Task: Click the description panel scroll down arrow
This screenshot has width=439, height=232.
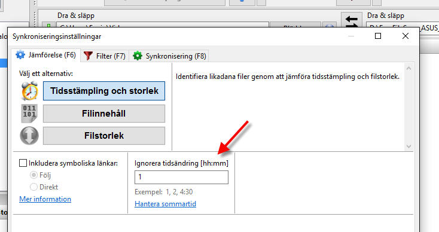Action: 408,146
